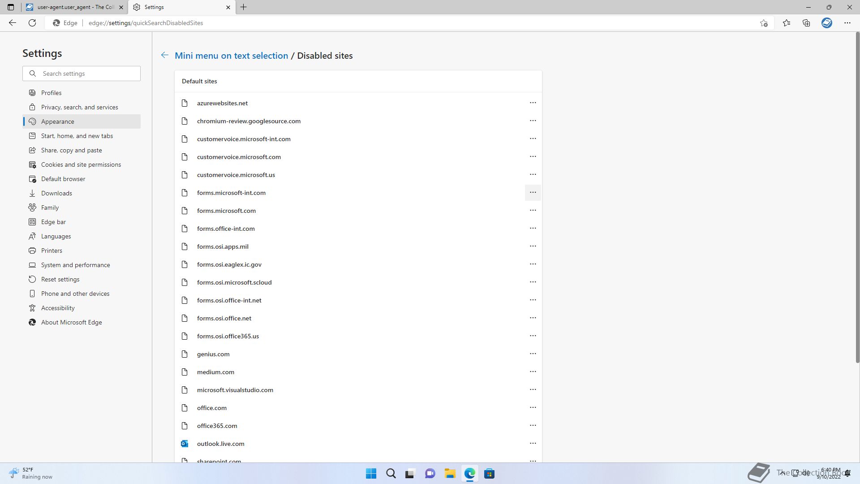The height and width of the screenshot is (484, 860).
Task: Open Windows taskbar Search
Action: pyautogui.click(x=391, y=474)
